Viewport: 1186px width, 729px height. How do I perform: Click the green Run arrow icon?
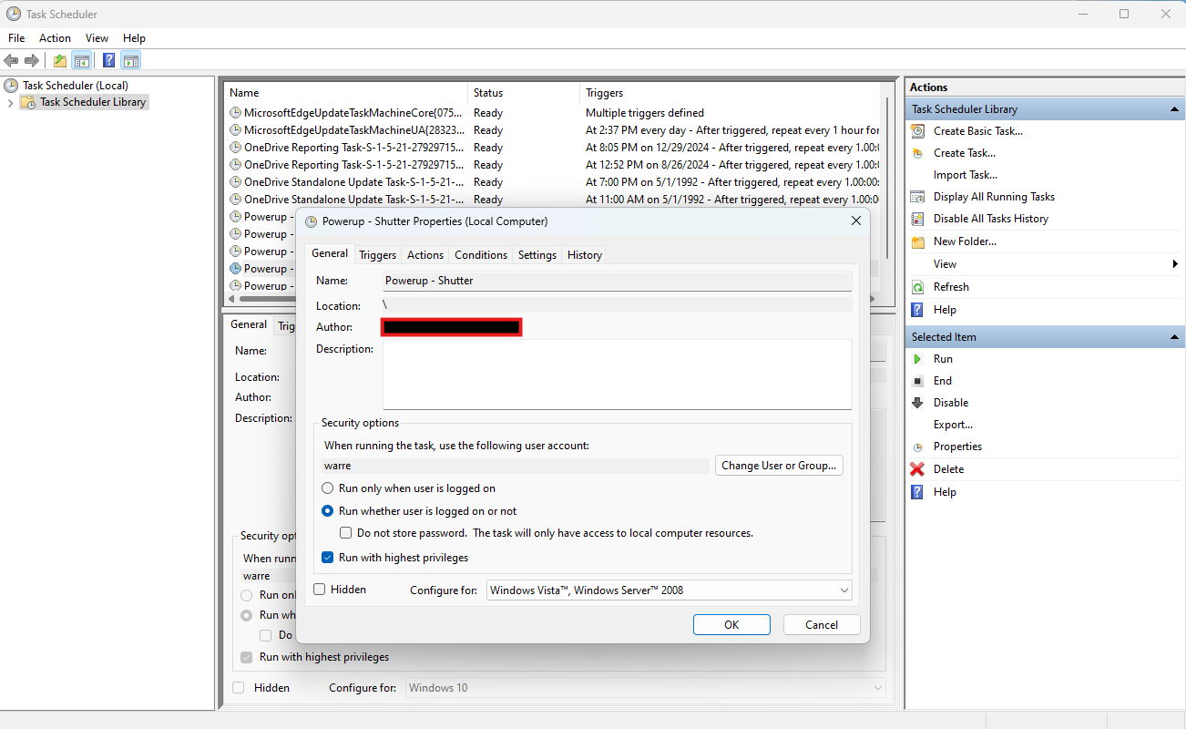[x=917, y=359]
